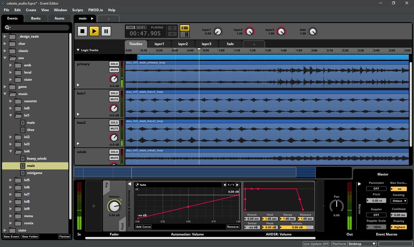This screenshot has width=414, height=247.
Task: Click the primary track volume knob
Action: pos(114,79)
